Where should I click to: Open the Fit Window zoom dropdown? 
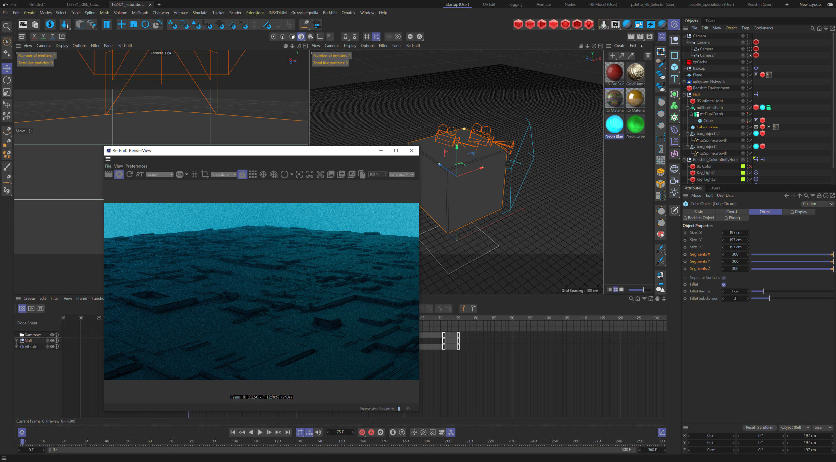pos(402,174)
